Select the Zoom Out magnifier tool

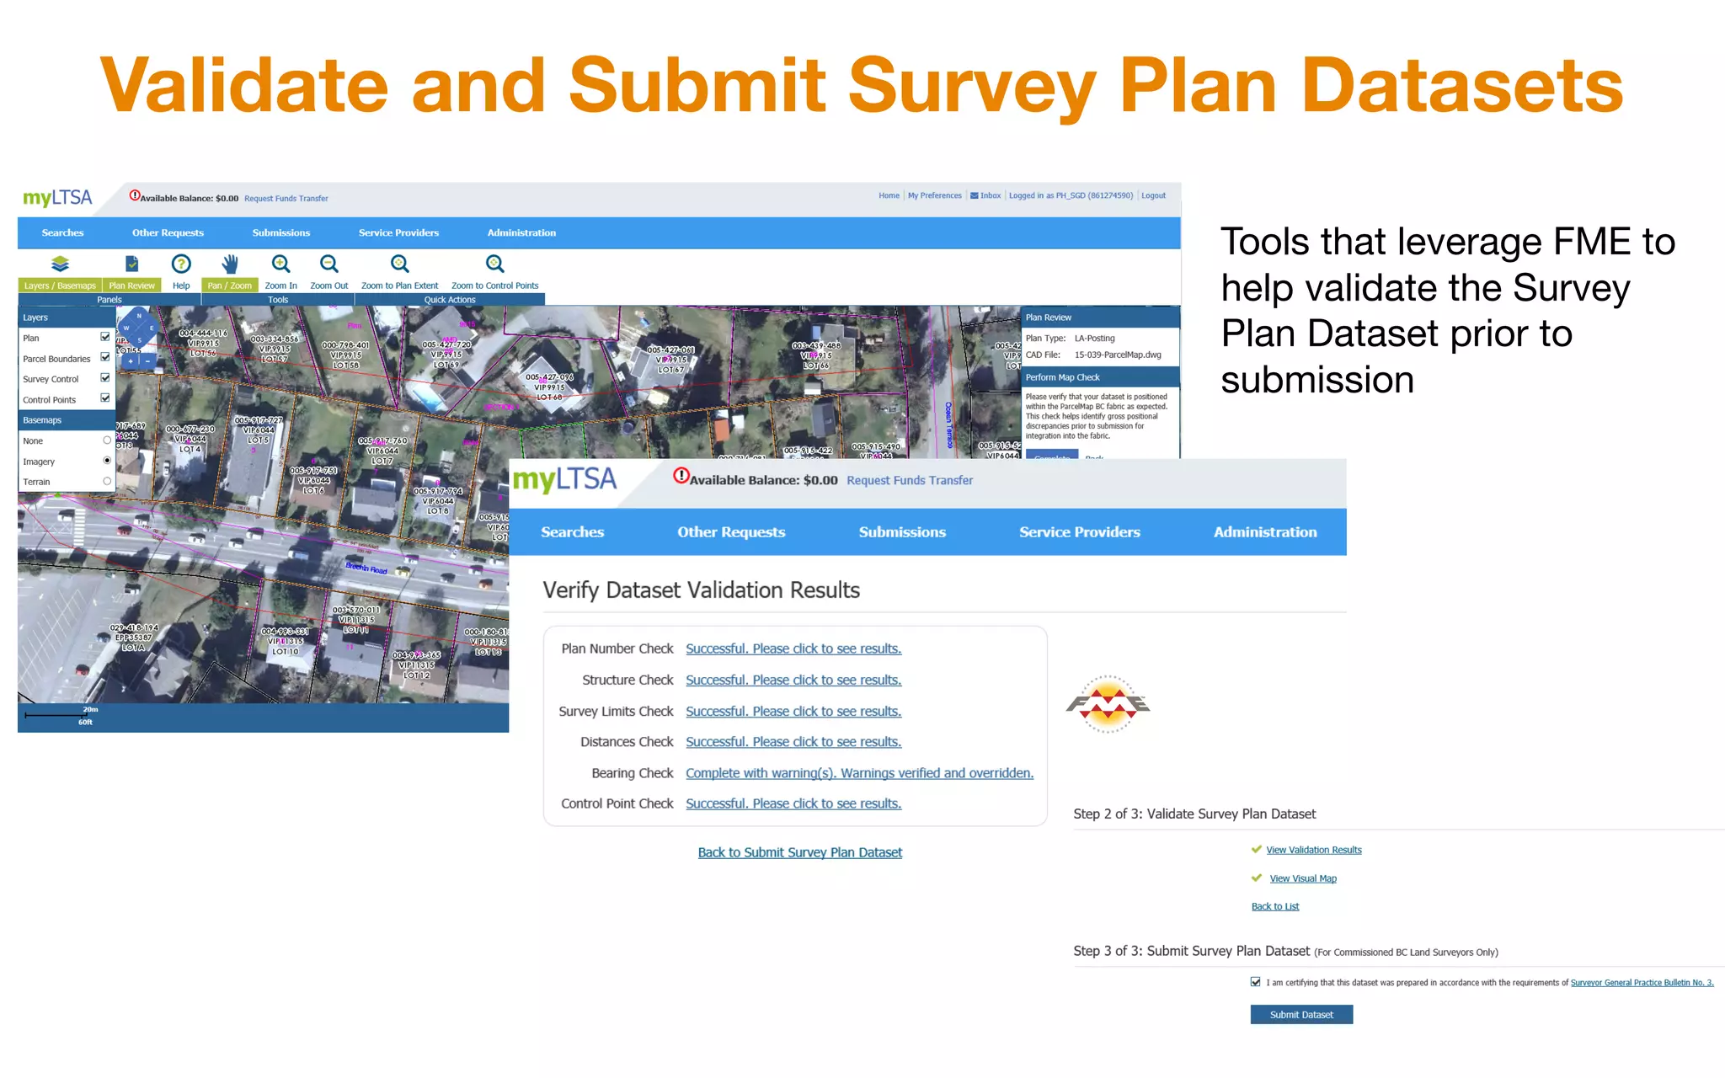329,264
